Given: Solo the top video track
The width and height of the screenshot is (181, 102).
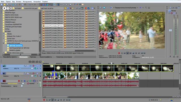Looking at the screenshot, I should tap(40, 66).
